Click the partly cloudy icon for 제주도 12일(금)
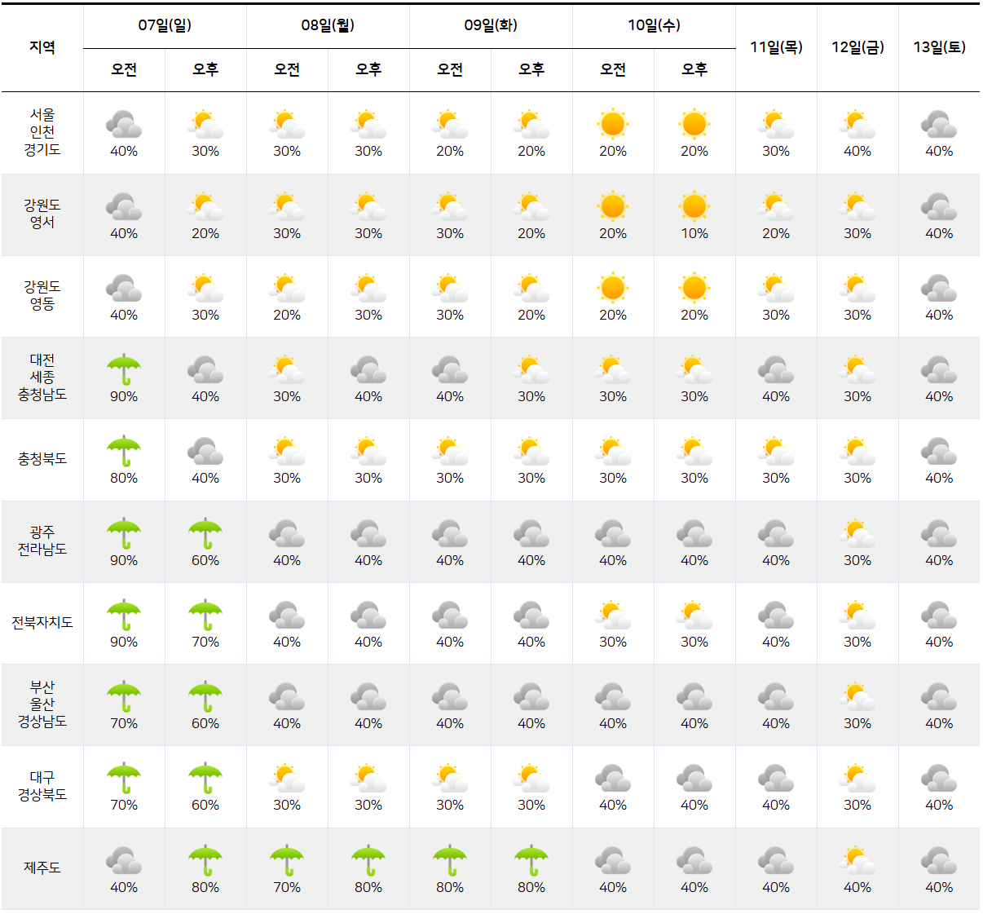The width and height of the screenshot is (983, 914). [x=857, y=860]
